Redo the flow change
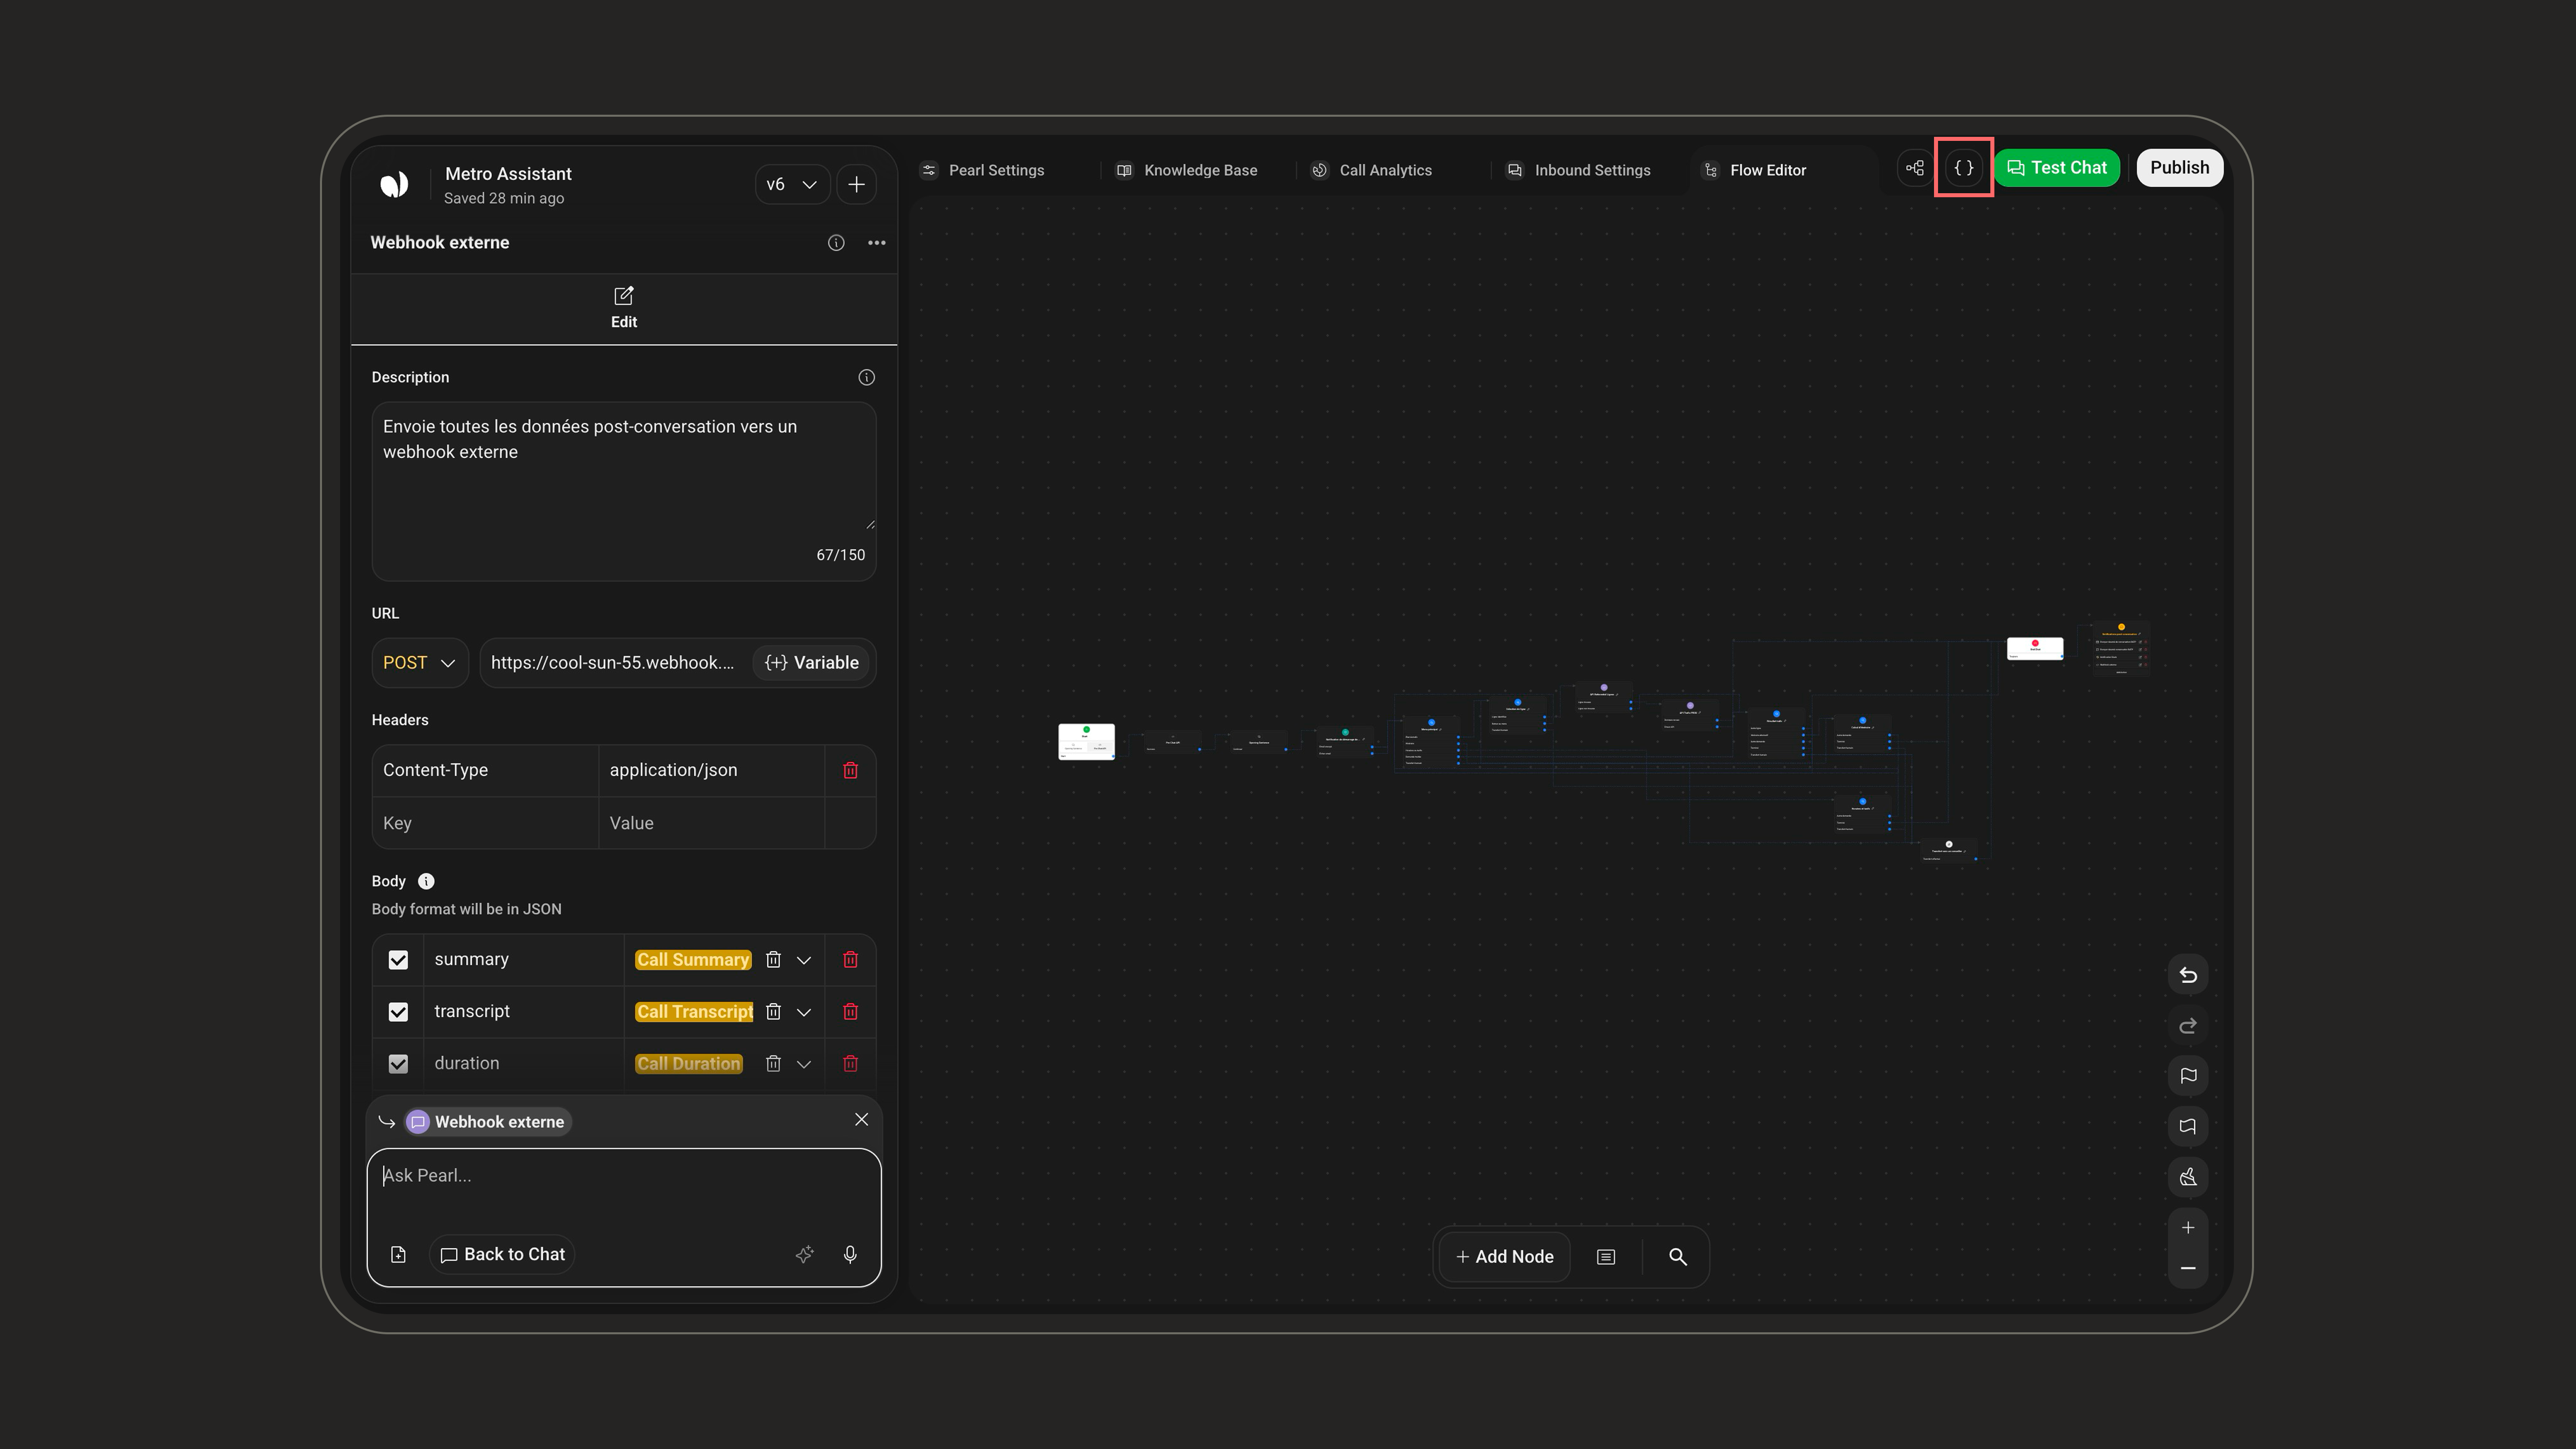The image size is (2576, 1449). (2188, 1026)
